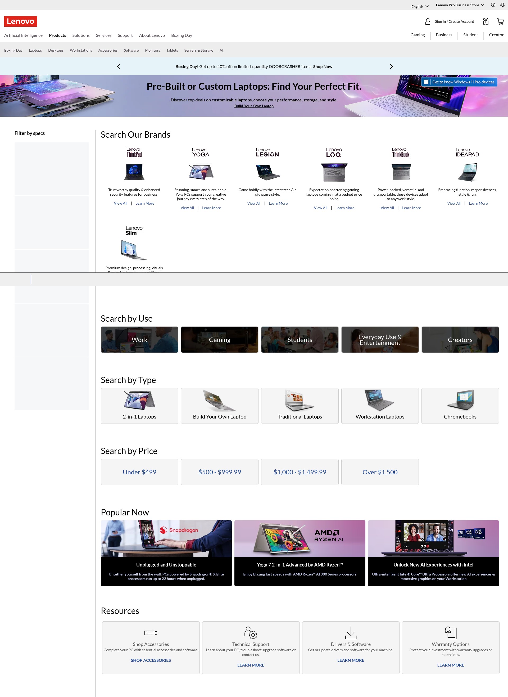Choose the Over $1,500 price range
Image resolution: width=508 pixels, height=697 pixels.
click(380, 472)
